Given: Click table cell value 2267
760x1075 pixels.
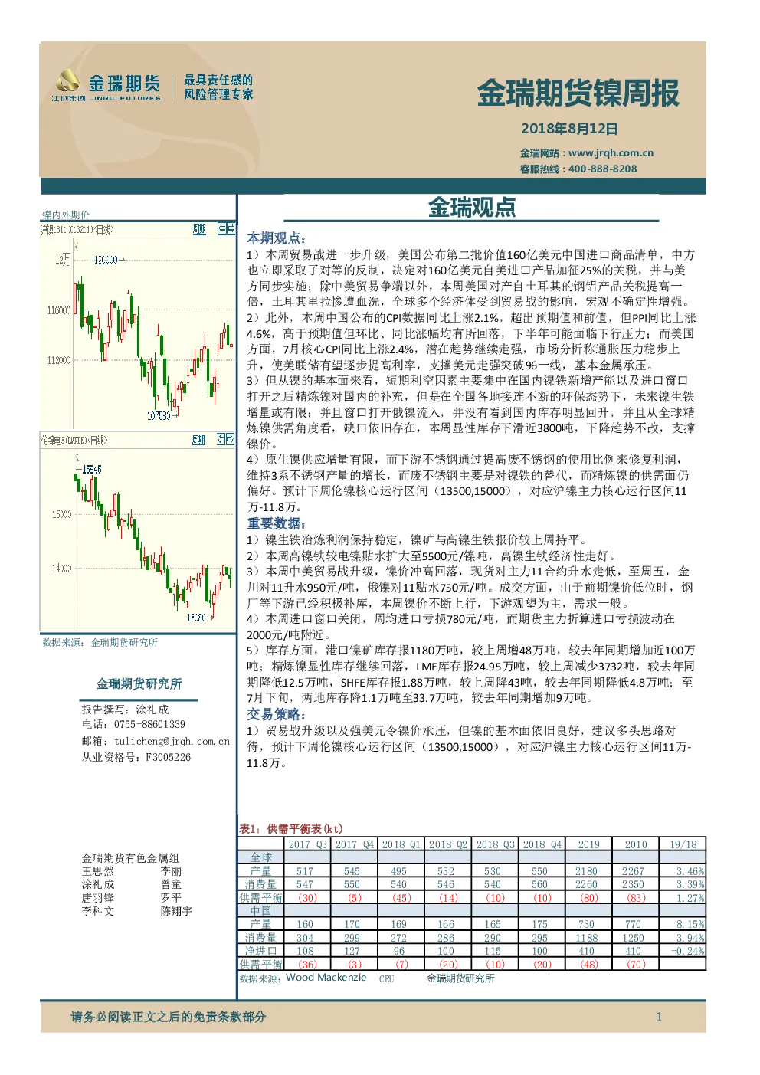Looking at the screenshot, I should pyautogui.click(x=633, y=871).
